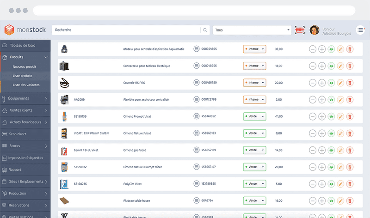Open Stocks in sidebar
This screenshot has width=370, height=218.
pos(25,146)
